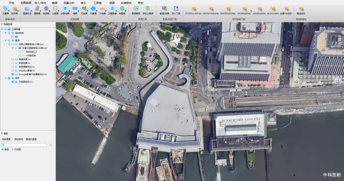Enable the MapBox影像.lrc layer checkbox
The image size is (344, 181).
13,70
